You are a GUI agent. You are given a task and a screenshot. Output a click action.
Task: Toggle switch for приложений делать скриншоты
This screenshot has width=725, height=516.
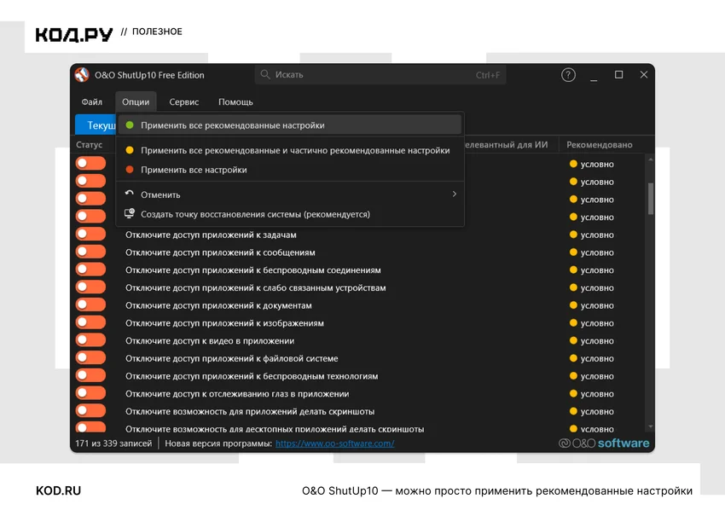[x=90, y=410]
